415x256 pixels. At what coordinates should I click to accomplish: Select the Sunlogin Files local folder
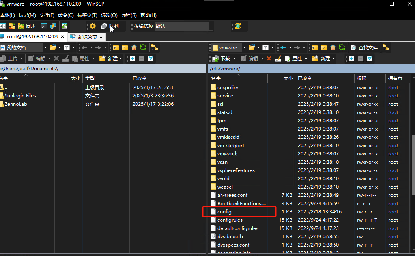[x=20, y=96]
